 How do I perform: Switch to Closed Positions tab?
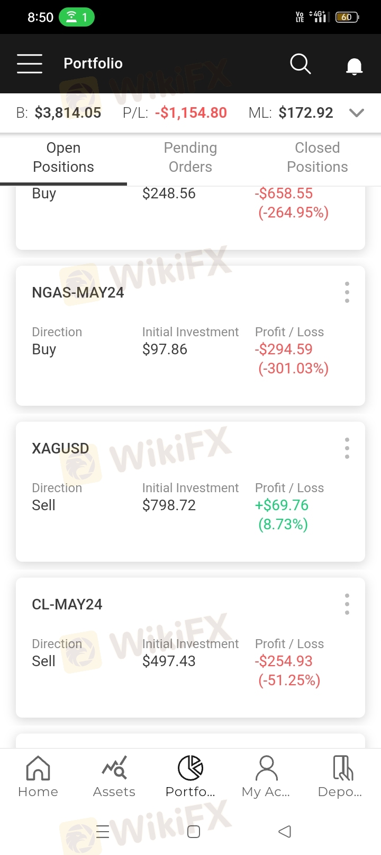(x=317, y=157)
